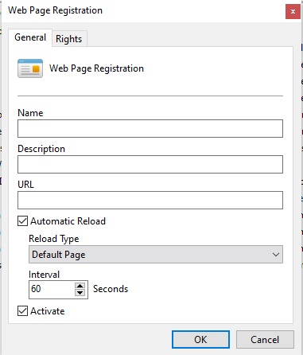Click inside the Description field

pyautogui.click(x=150, y=165)
